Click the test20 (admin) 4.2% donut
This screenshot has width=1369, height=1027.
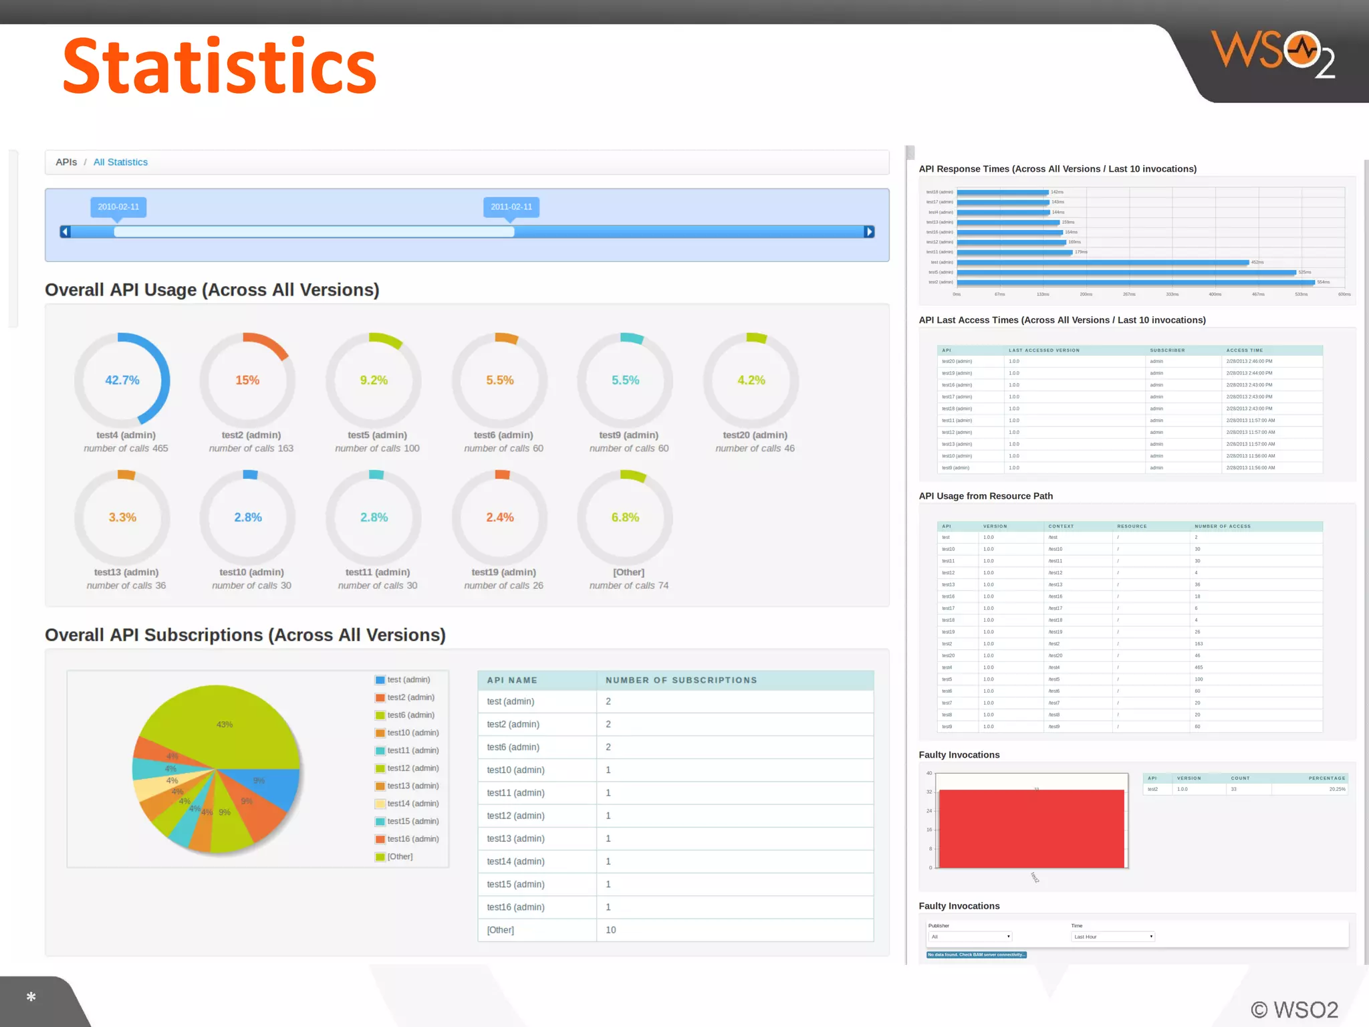751,380
